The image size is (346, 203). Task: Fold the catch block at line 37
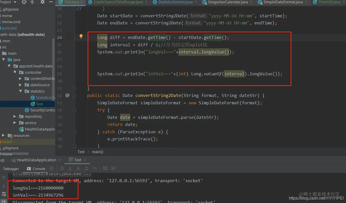75,132
